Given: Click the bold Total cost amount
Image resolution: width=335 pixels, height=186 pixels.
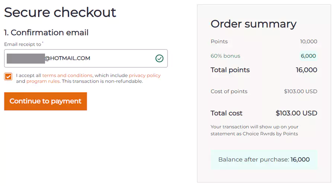Looking at the screenshot, I should tap(296, 113).
